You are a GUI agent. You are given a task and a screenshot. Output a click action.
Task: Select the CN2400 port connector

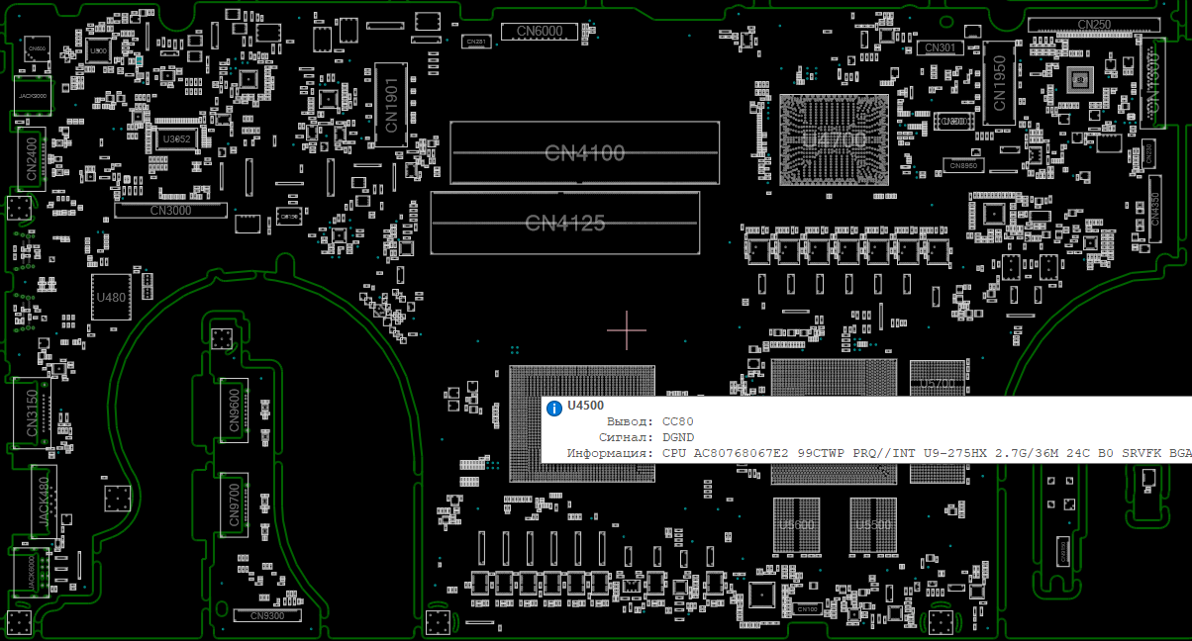click(x=32, y=158)
